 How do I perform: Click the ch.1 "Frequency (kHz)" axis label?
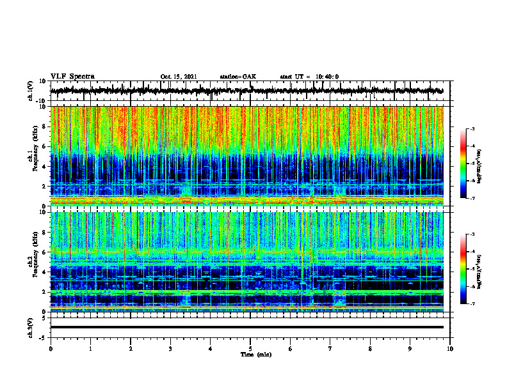click(x=36, y=149)
